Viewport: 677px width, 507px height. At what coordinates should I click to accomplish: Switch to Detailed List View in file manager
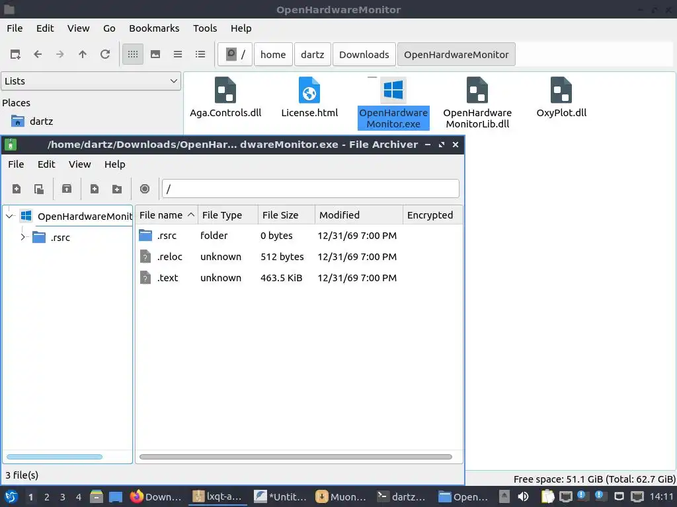pyautogui.click(x=200, y=54)
